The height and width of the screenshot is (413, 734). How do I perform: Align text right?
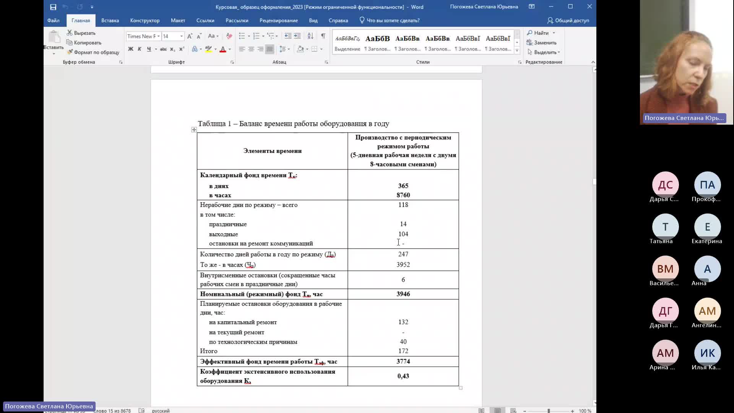coord(260,49)
